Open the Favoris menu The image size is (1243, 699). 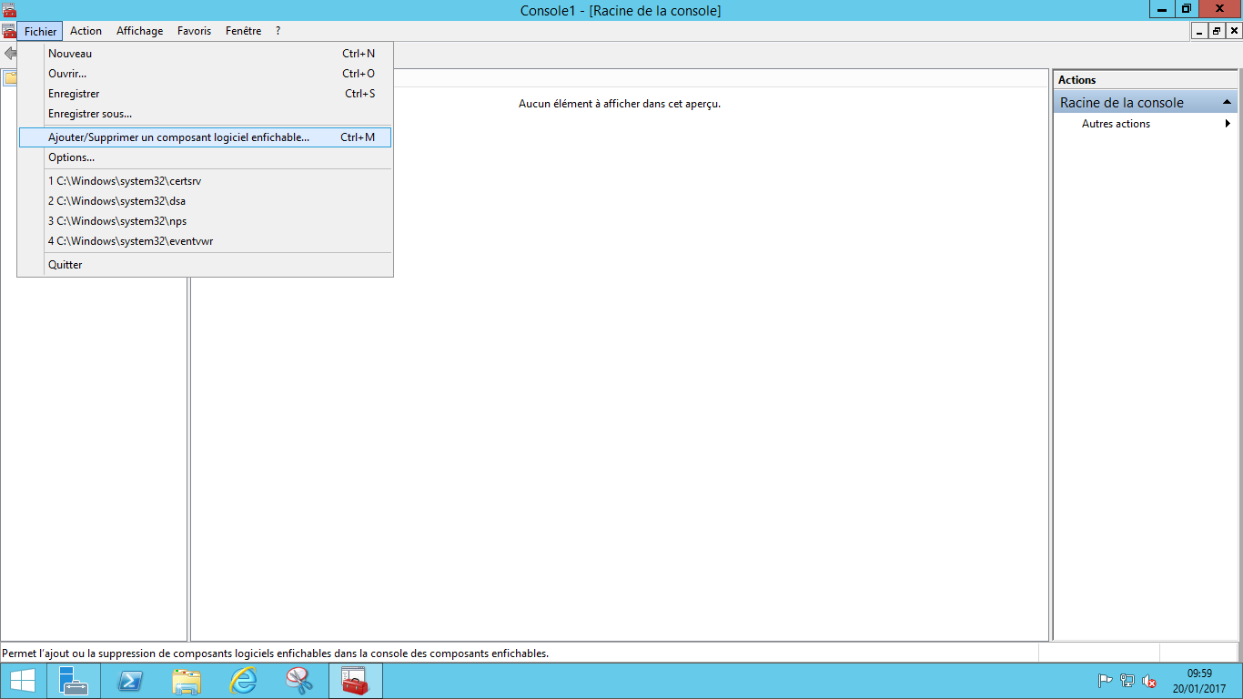194,31
